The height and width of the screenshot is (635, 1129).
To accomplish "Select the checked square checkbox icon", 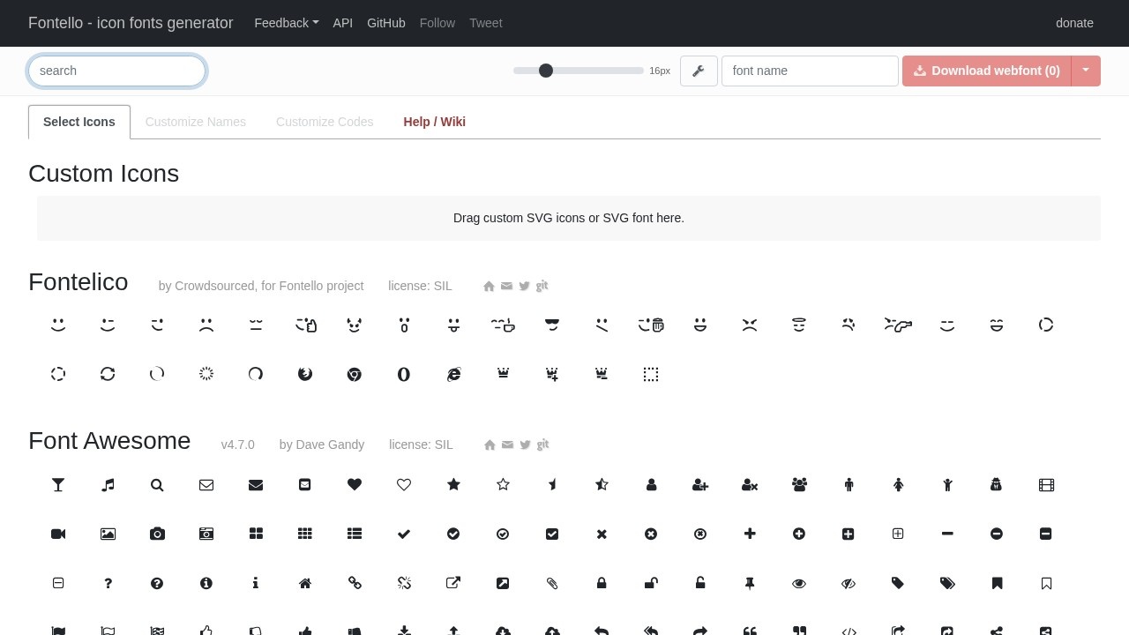I will 552,534.
